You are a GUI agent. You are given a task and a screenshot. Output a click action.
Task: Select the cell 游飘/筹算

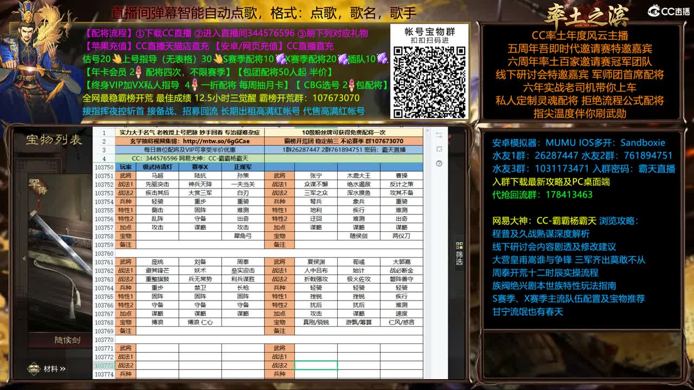point(358,322)
